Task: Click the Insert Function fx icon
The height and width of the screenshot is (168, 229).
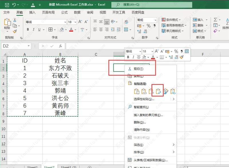Action: (x=60, y=46)
